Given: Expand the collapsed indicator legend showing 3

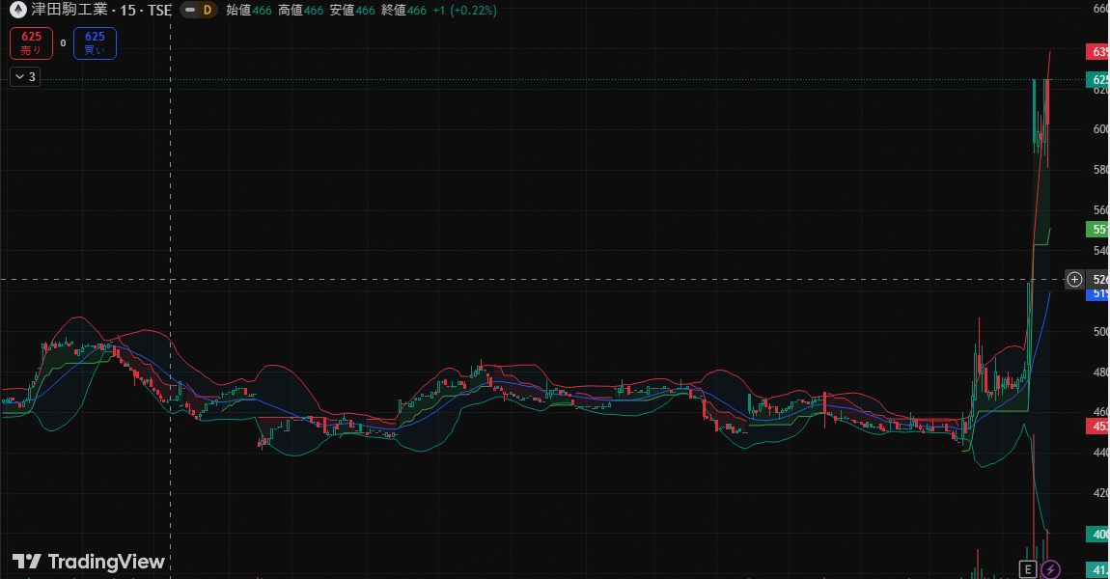Looking at the screenshot, I should click(25, 76).
